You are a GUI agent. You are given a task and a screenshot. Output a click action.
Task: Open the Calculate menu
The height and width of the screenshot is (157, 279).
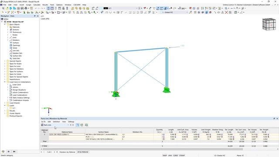[37, 5]
